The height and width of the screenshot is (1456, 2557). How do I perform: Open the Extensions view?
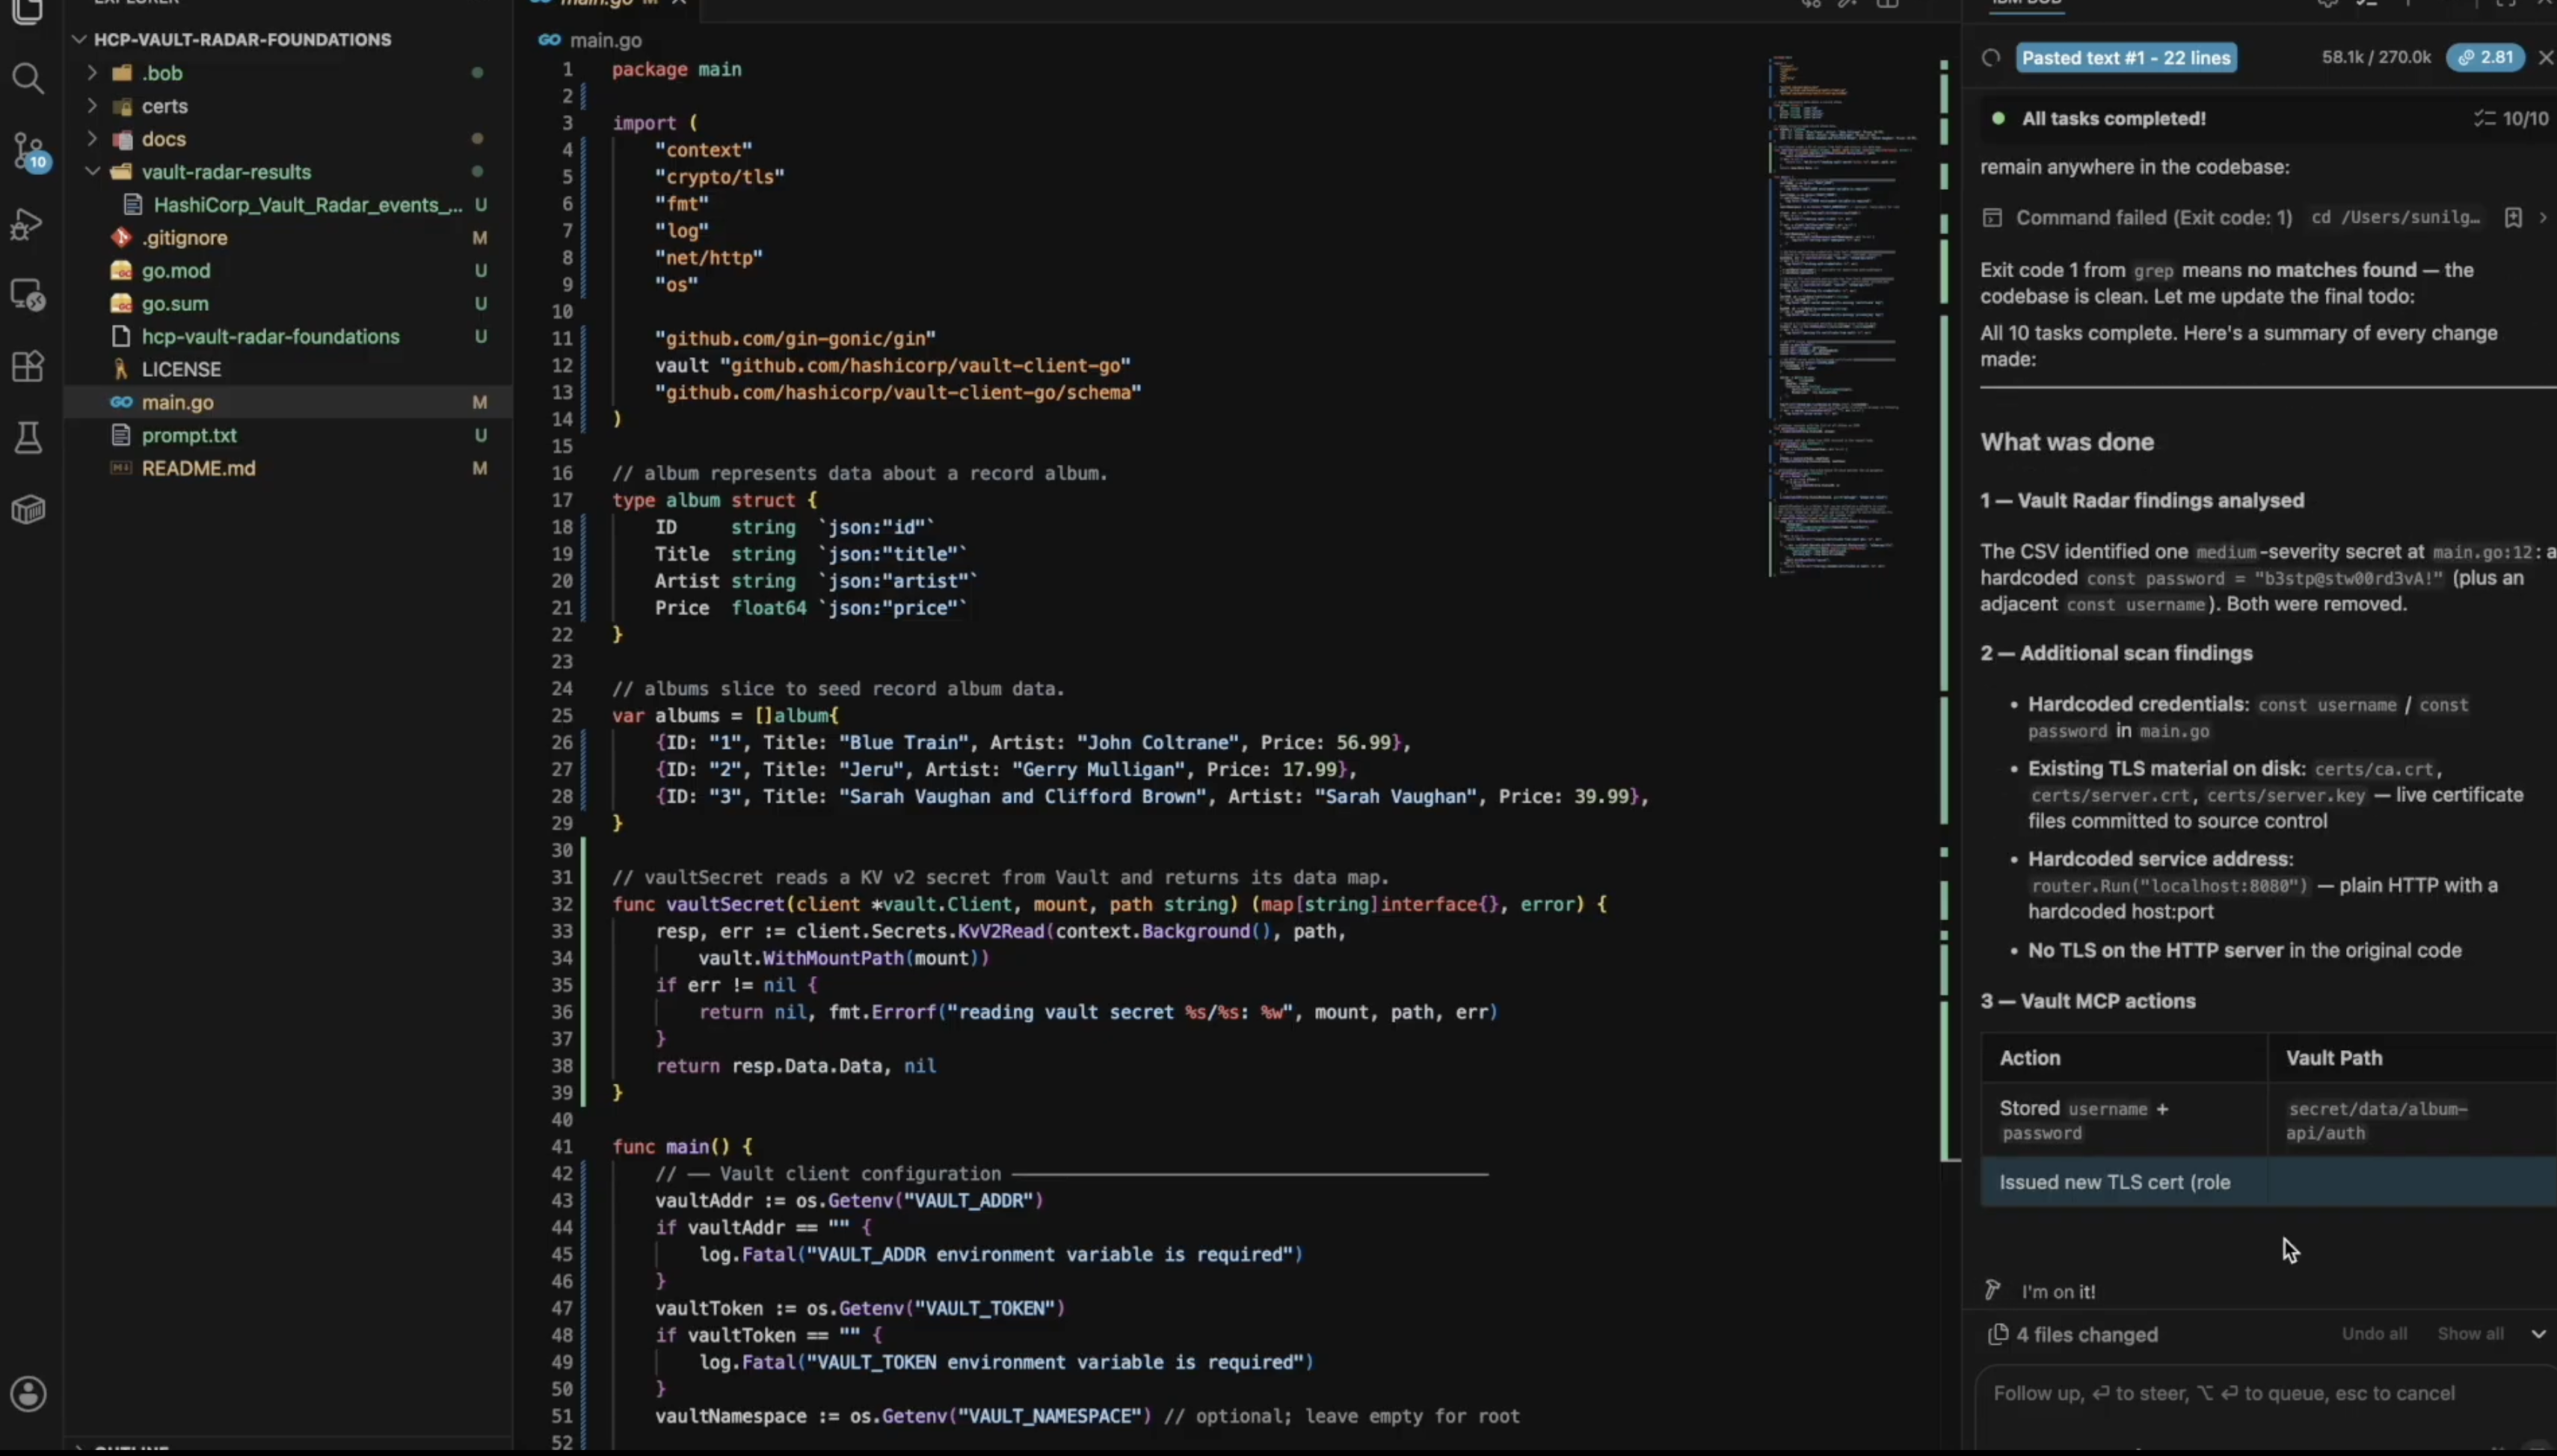27,366
